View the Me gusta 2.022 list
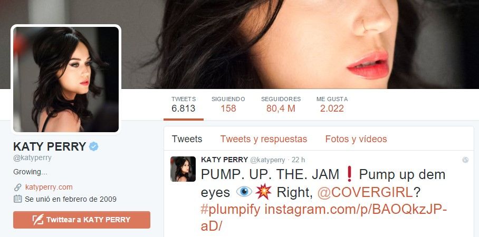 click(x=332, y=104)
